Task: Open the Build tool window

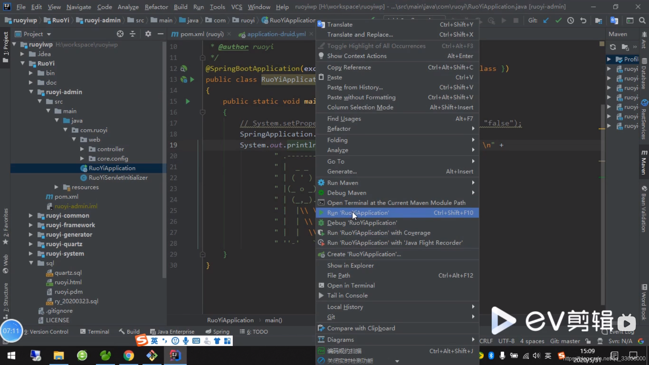Action: click(x=129, y=332)
